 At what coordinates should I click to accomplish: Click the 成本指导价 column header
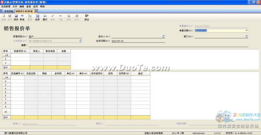(97, 74)
